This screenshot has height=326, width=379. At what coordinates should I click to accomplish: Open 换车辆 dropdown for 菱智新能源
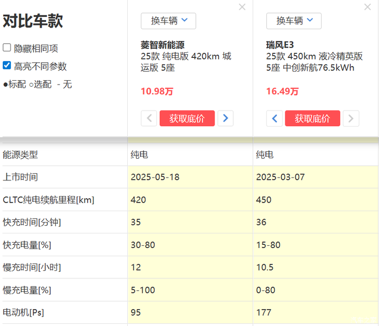[168, 21]
